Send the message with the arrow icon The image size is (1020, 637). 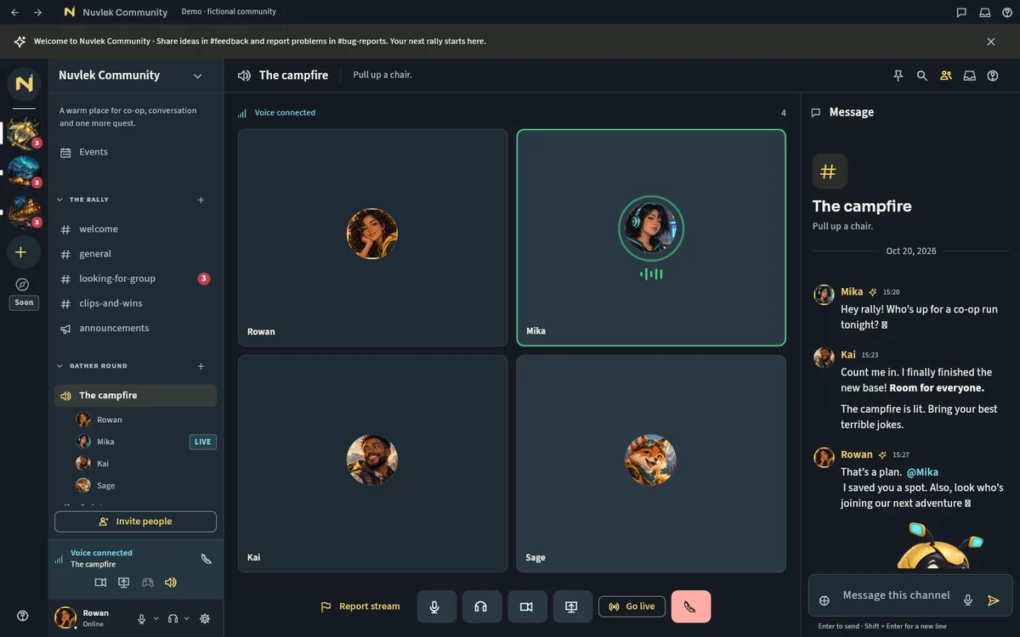pyautogui.click(x=994, y=600)
